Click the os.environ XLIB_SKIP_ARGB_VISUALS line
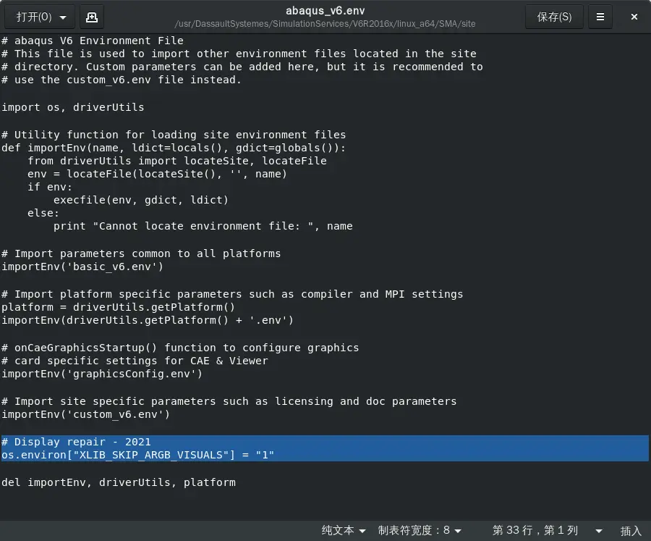This screenshot has width=651, height=541. coord(138,455)
